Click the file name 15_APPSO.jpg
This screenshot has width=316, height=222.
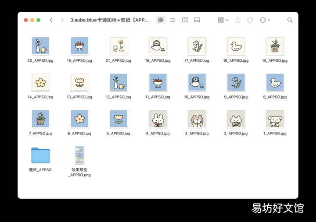click(x=275, y=60)
